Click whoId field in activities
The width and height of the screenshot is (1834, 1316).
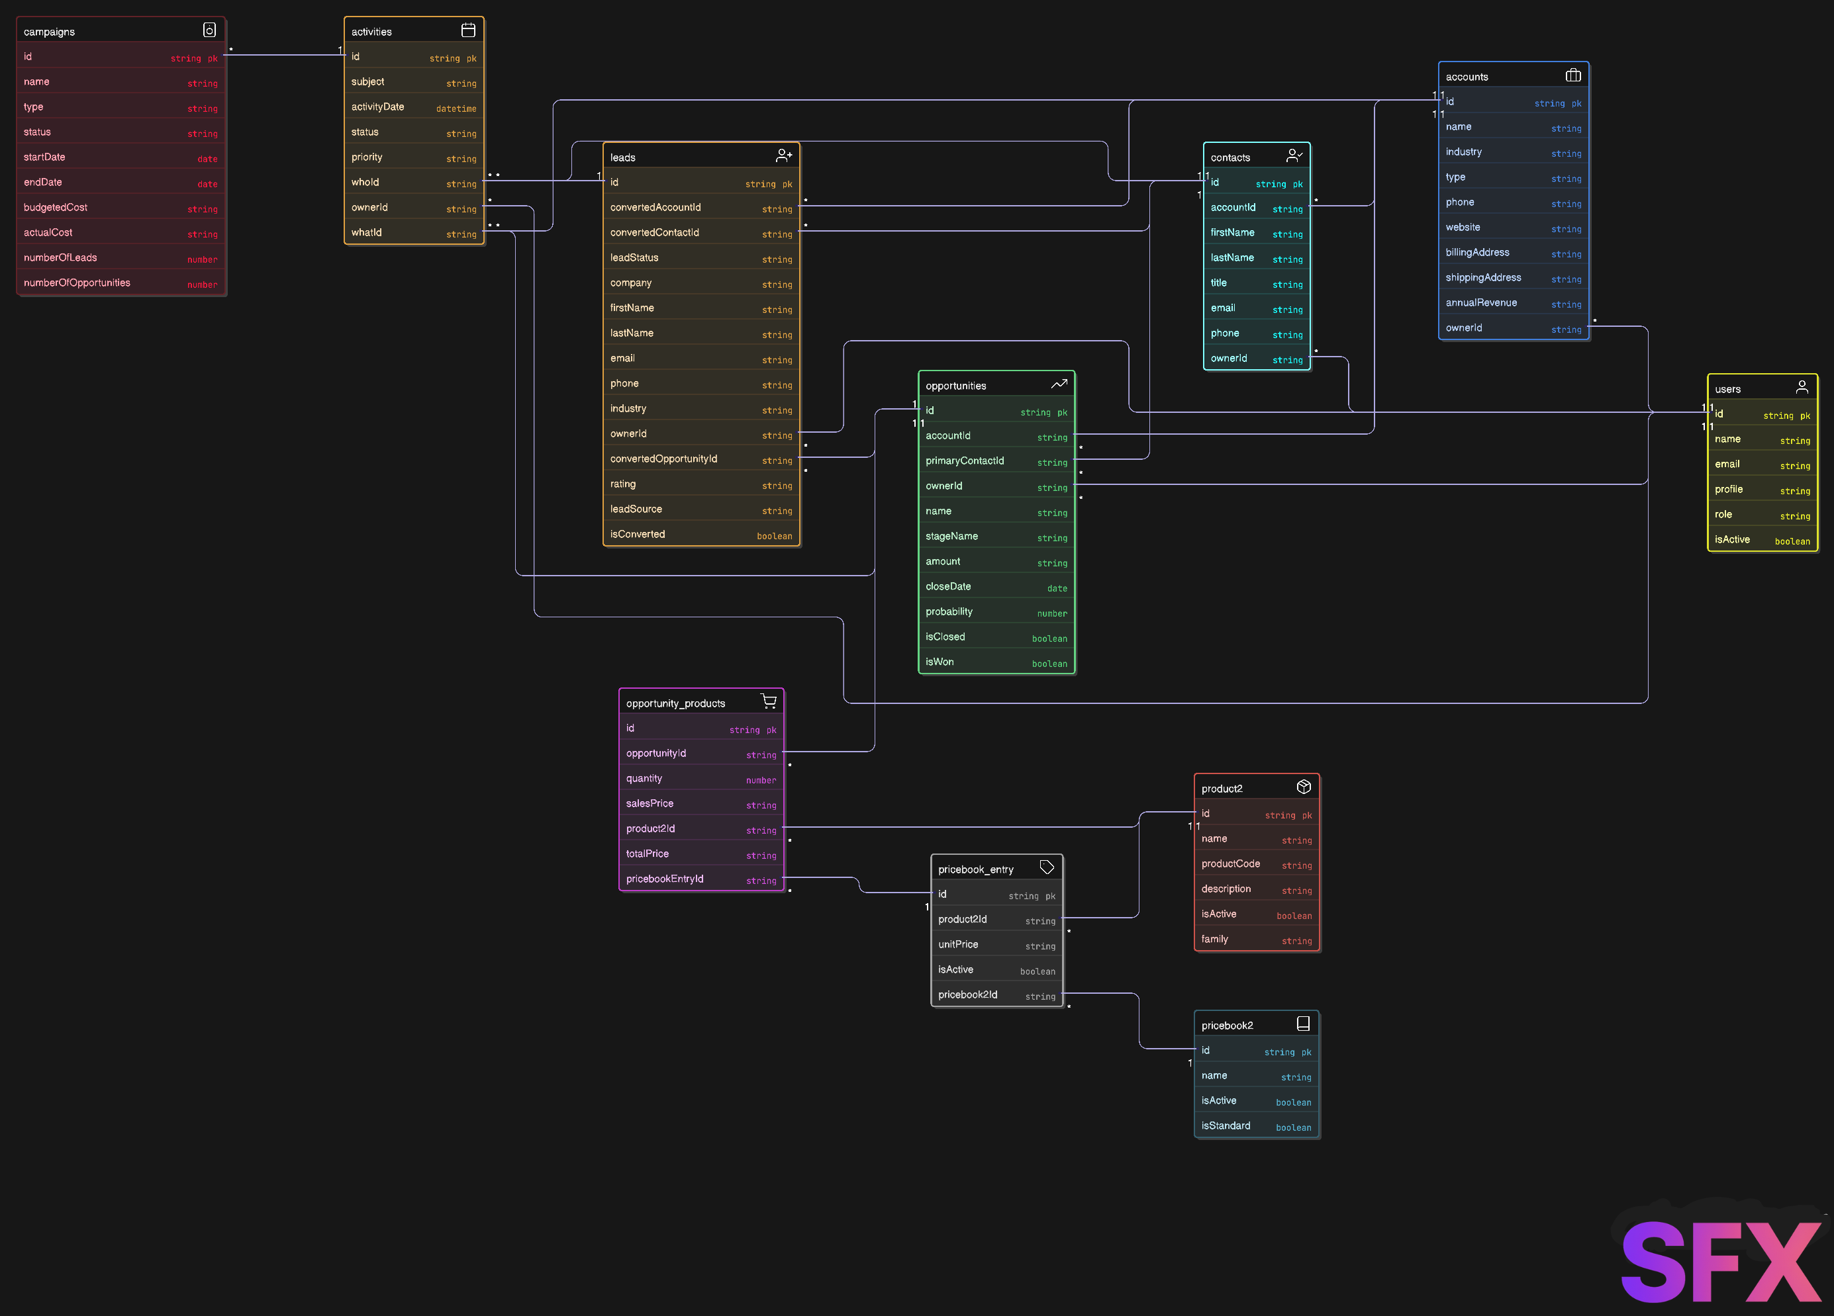[414, 183]
